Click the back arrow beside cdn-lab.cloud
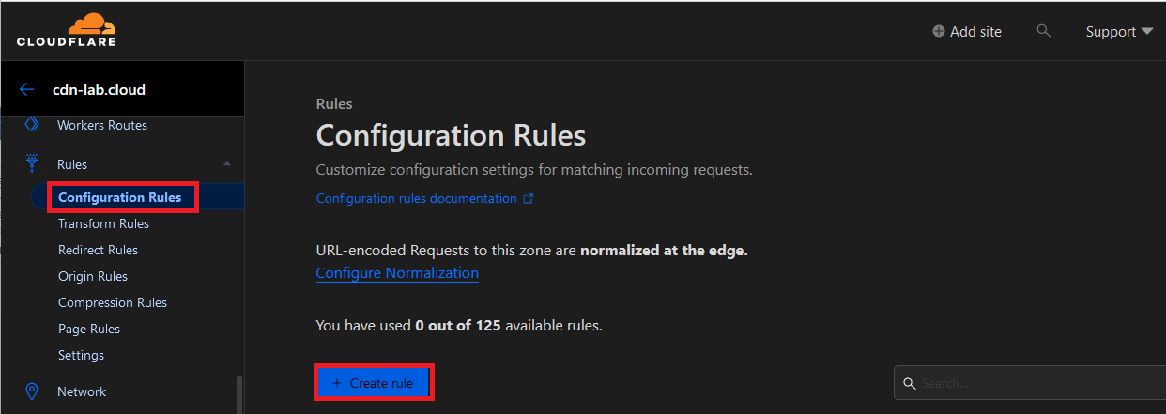Screen dimensions: 1166x414 [27, 90]
